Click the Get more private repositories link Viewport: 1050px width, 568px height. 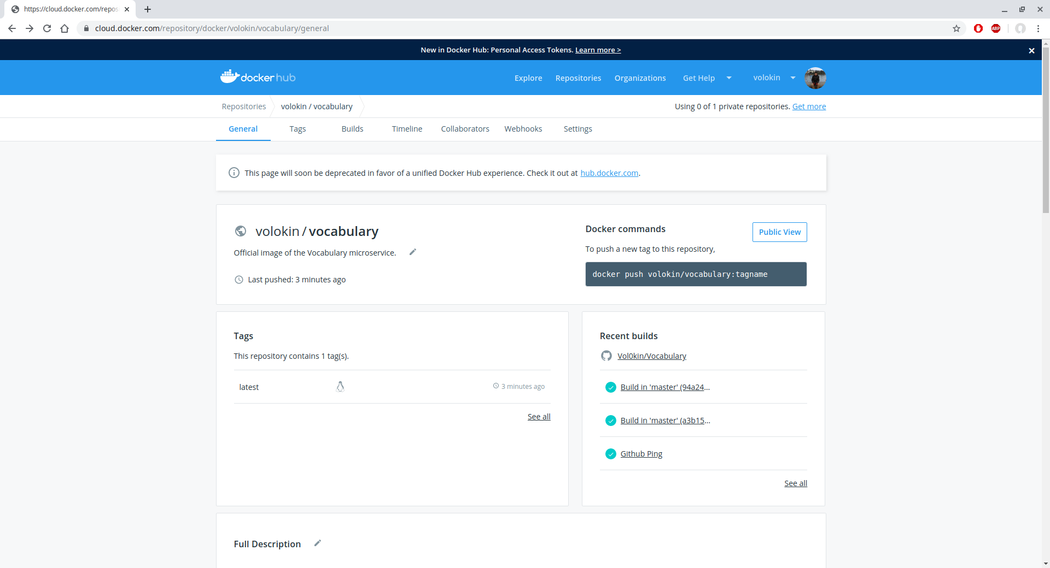tap(809, 106)
